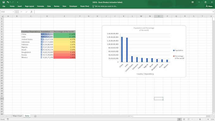Select the active cell O32
215x121 pixels.
coord(159,99)
